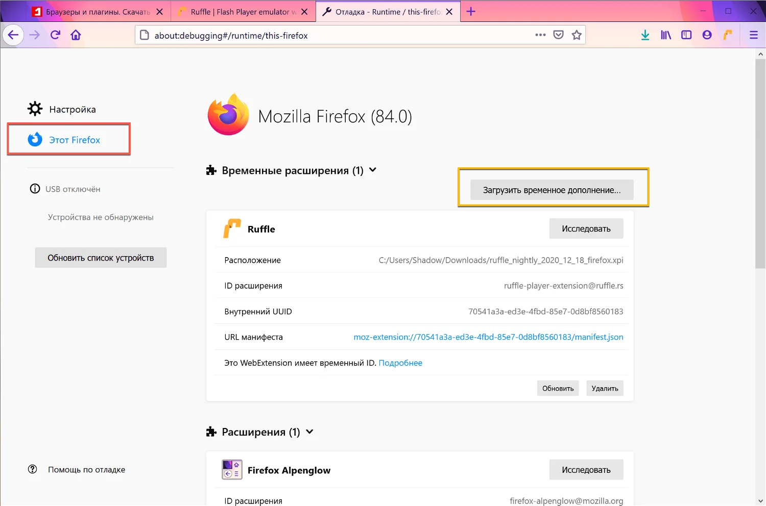The height and width of the screenshot is (506, 766).
Task: Collapse the Временные расширения section
Action: tap(373, 170)
